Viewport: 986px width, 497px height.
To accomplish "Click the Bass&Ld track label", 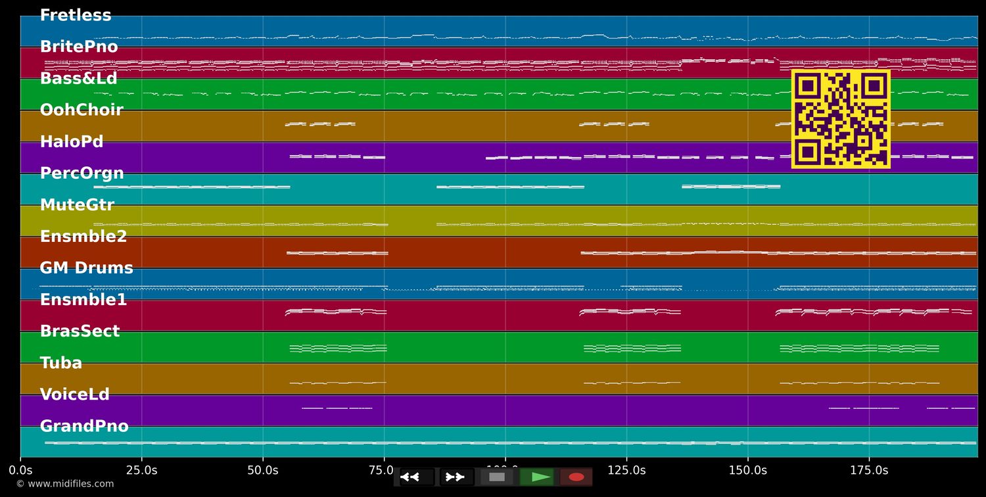I will [x=78, y=79].
